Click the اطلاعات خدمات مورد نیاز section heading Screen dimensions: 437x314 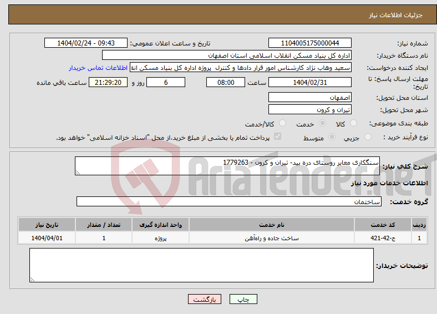pyautogui.click(x=389, y=183)
